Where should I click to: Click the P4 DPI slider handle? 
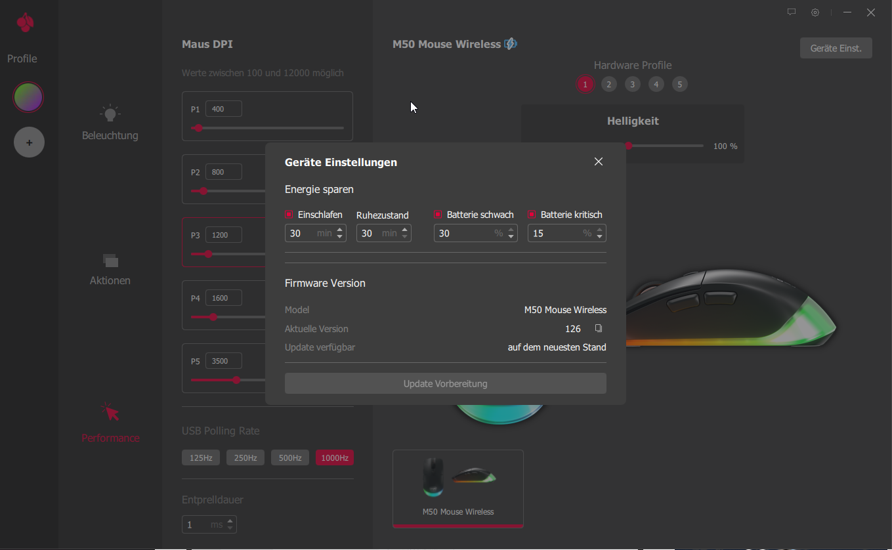coord(213,317)
